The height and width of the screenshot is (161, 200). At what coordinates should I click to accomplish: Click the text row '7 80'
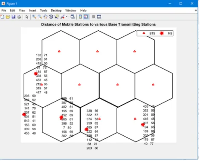coord(67,128)
